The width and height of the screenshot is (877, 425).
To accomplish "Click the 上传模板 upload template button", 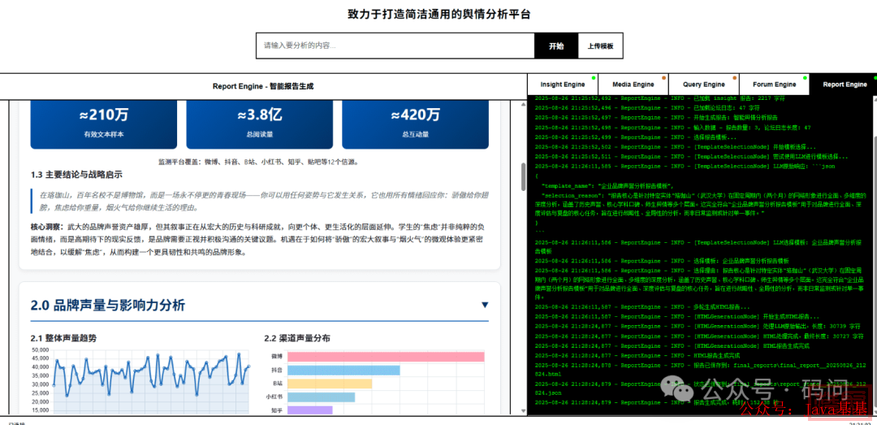I will tap(600, 46).
